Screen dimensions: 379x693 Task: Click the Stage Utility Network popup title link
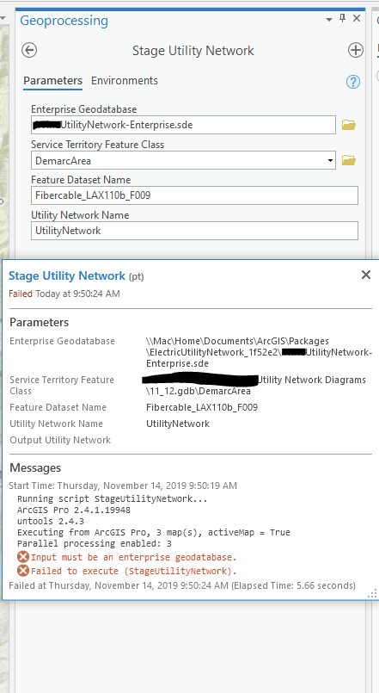point(67,275)
